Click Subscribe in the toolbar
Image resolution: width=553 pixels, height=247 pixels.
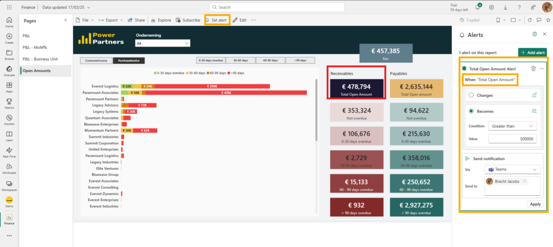(188, 20)
